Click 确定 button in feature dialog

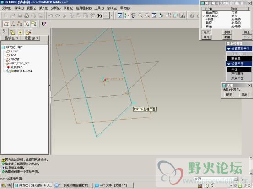pos(206,37)
